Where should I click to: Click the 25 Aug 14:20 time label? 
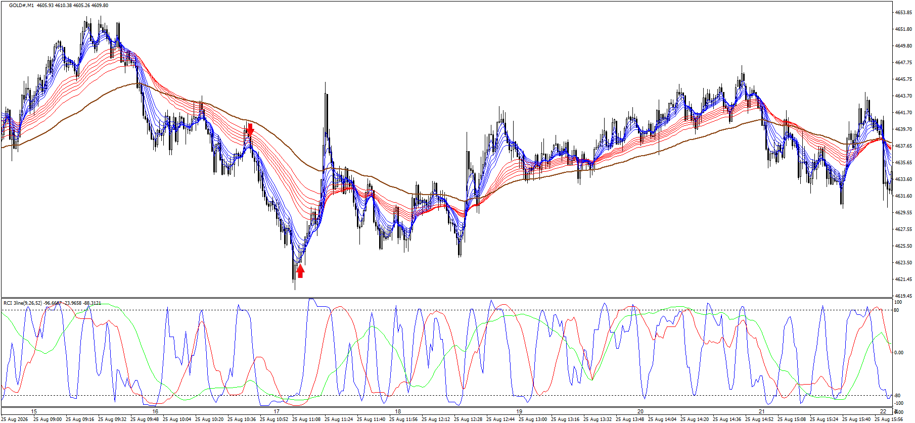[695, 419]
